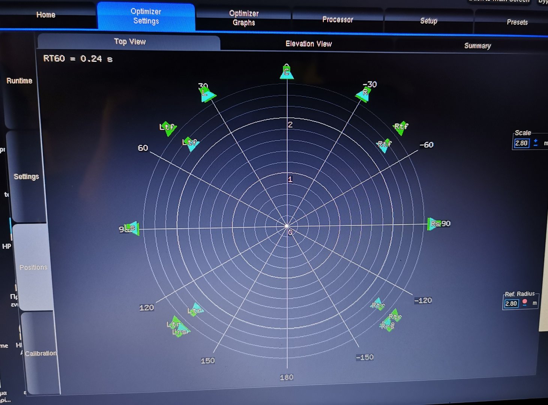Adjust Ref. Radius using its stepper

[525, 303]
